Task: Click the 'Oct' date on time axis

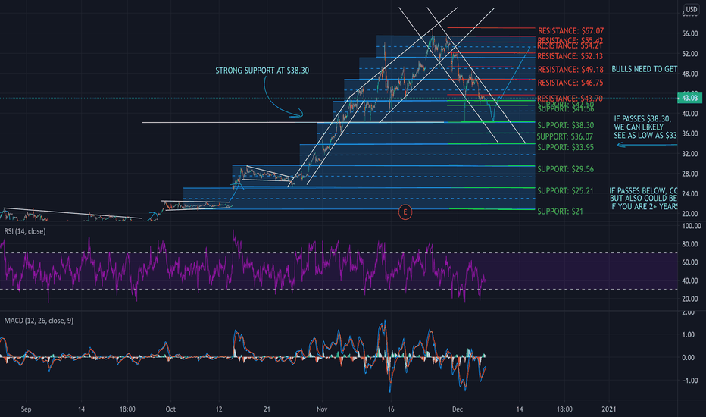Action: pyautogui.click(x=170, y=409)
